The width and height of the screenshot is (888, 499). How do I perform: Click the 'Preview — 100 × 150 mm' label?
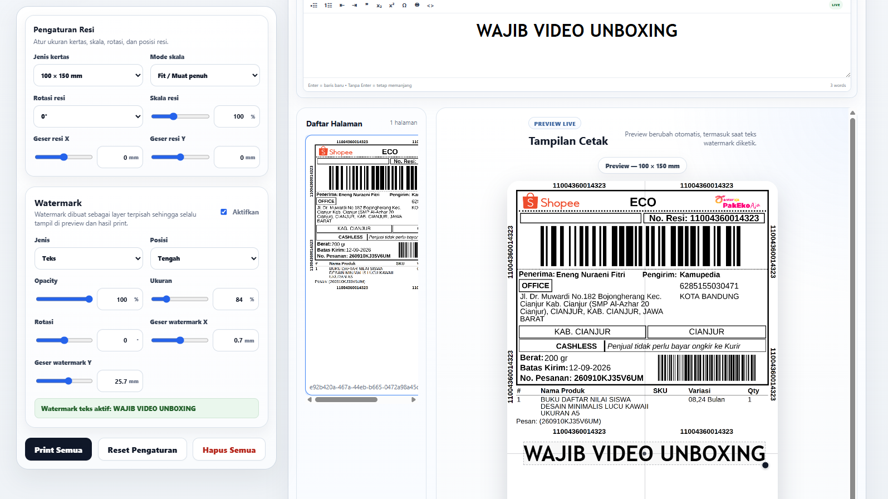(642, 166)
